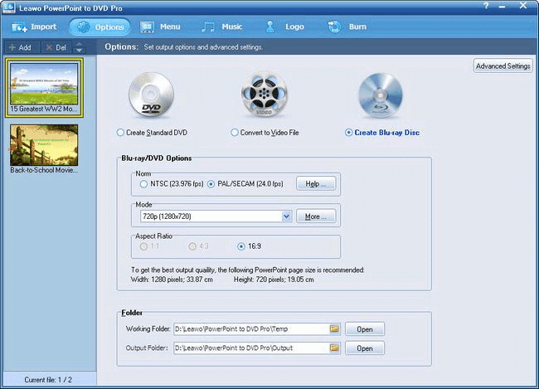Select the Back-to-School Movie thumbnail
Viewport: 539px width, 389px height.
point(44,145)
